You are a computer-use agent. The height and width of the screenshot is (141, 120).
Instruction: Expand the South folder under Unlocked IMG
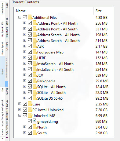point(24,133)
